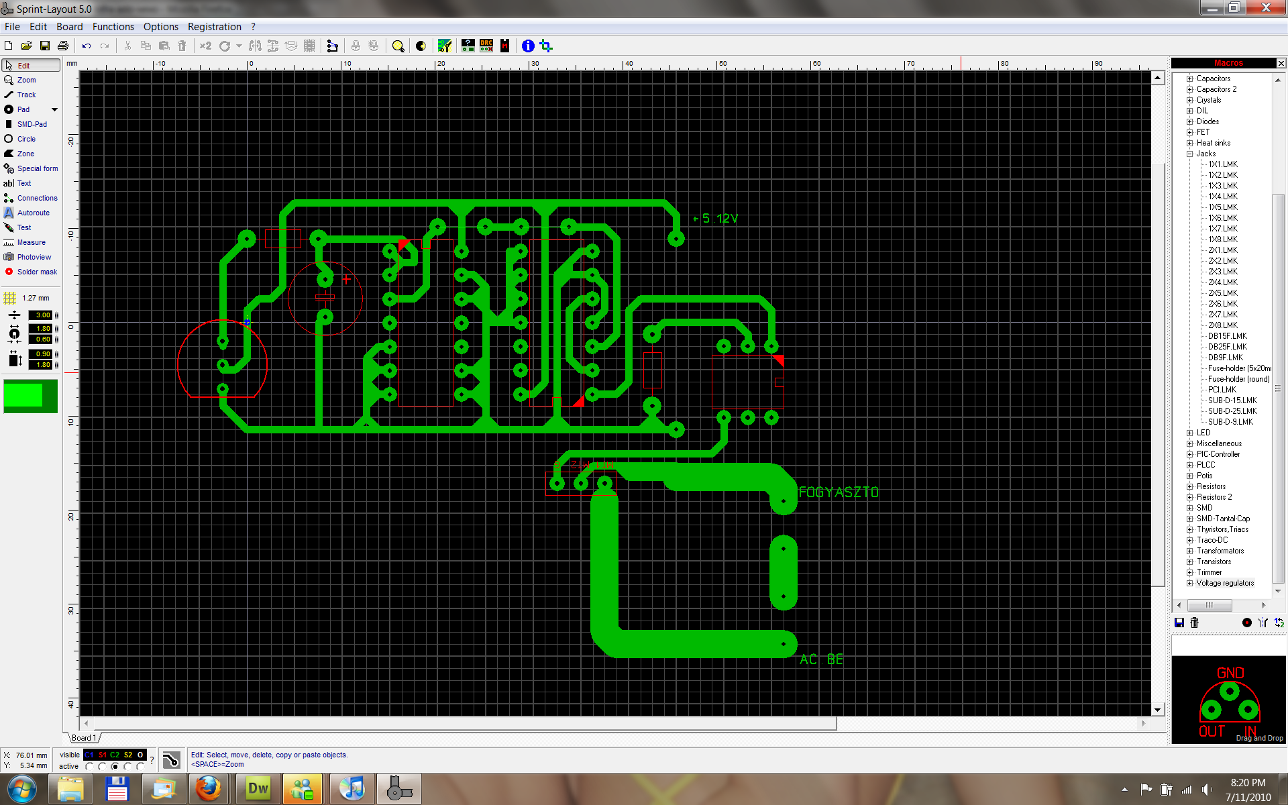
Task: Click the green layer color swatch
Action: [30, 396]
